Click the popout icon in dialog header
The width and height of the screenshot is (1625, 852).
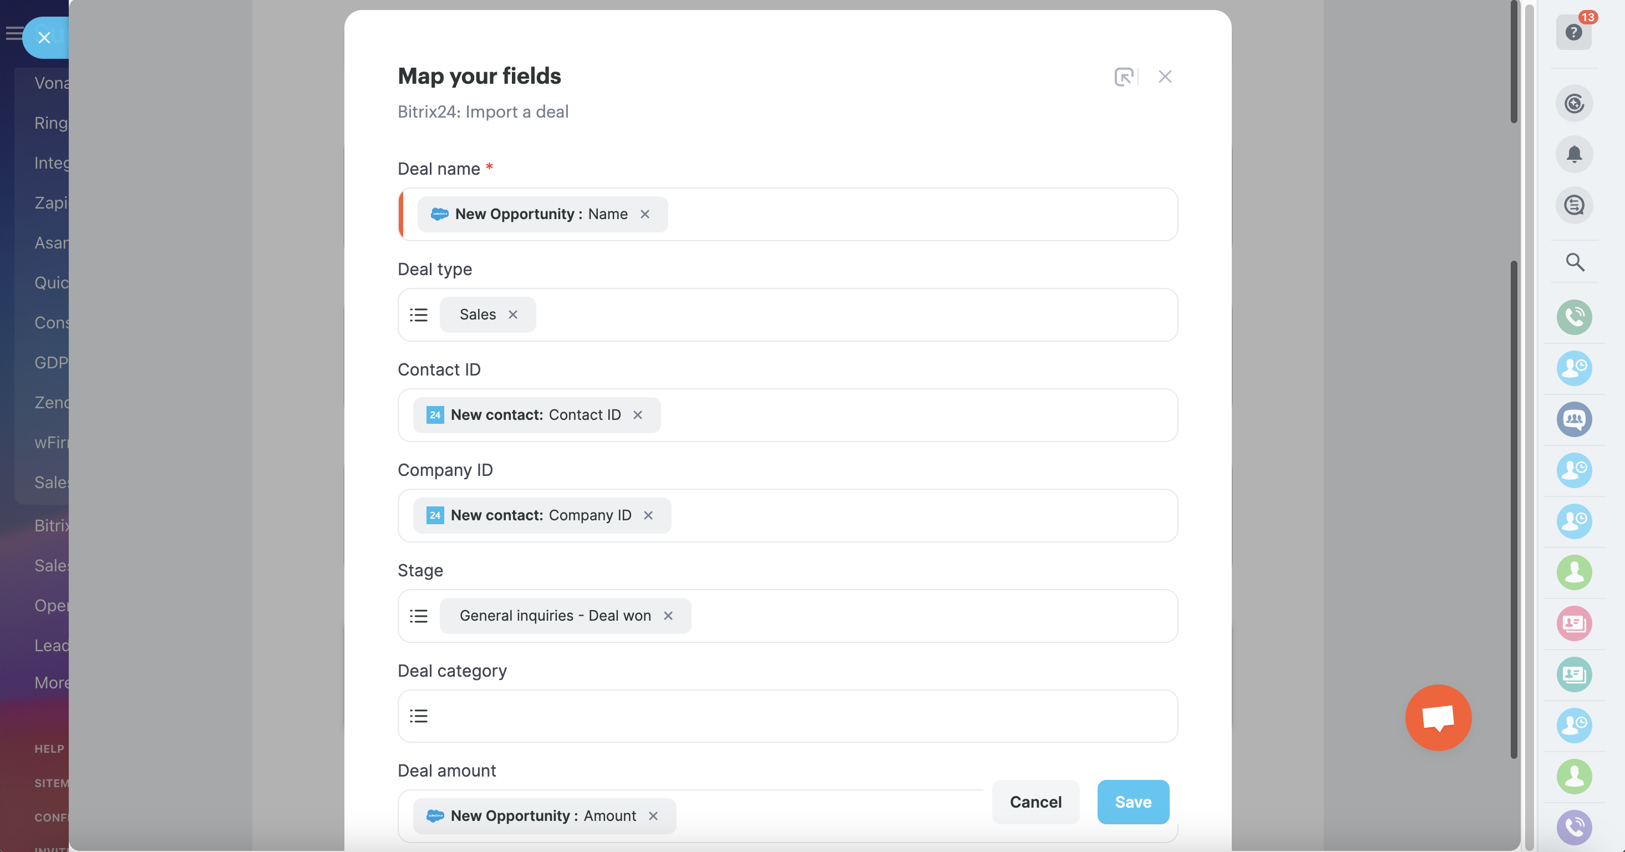pyautogui.click(x=1124, y=77)
